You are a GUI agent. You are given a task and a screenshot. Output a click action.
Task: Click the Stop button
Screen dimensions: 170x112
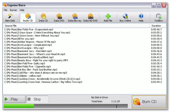[37, 99]
